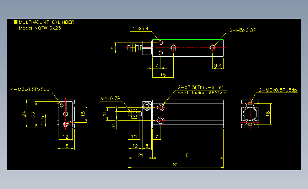The width and height of the screenshot is (308, 189).
Task: Select the Model: NQTø10x25 label
Action: [x=40, y=28]
